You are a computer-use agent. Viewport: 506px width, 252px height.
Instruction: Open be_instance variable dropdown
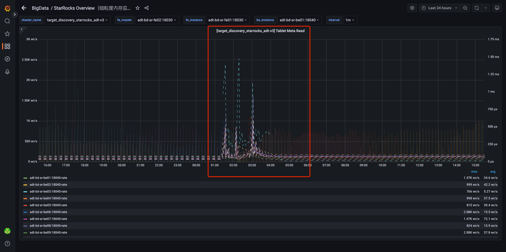(299, 20)
